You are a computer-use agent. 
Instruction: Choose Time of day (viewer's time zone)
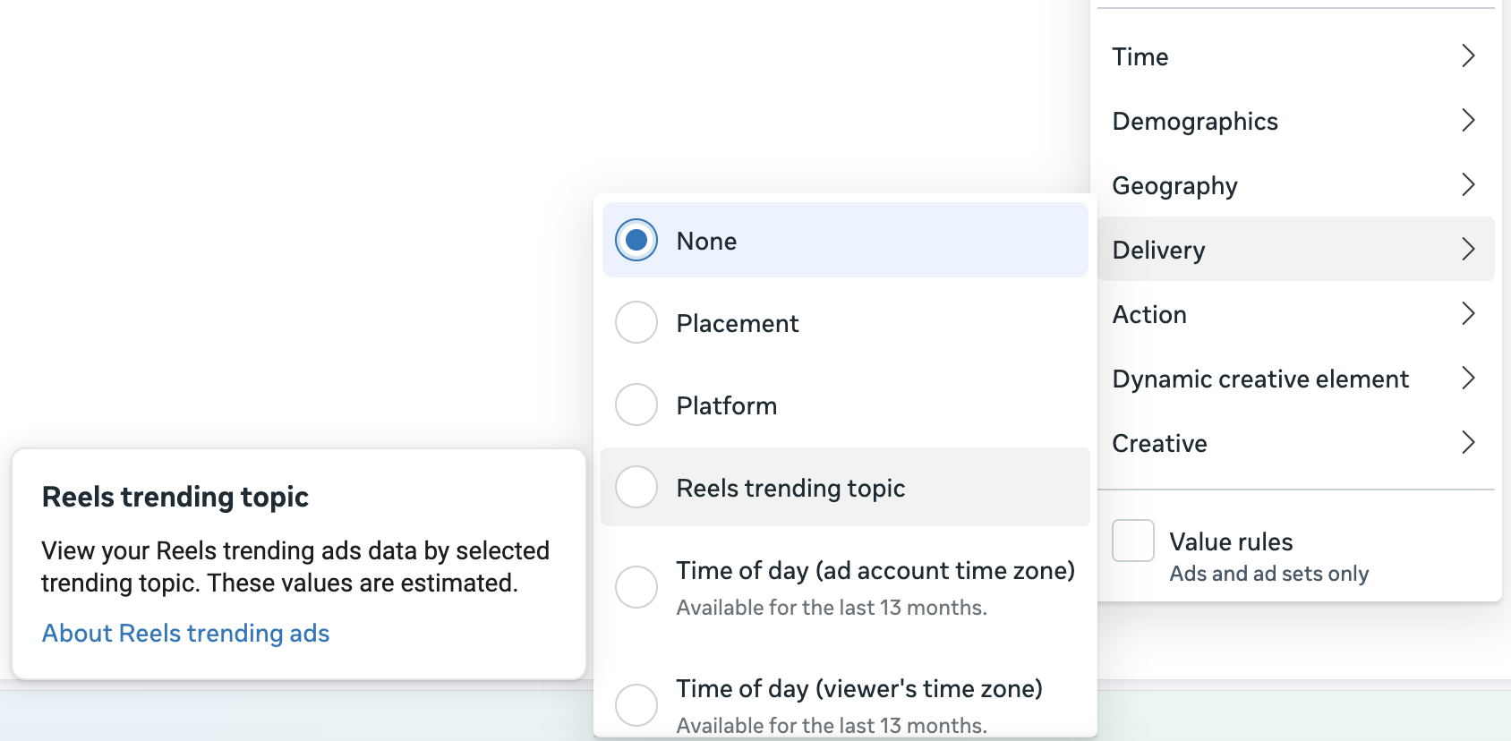pyautogui.click(x=636, y=704)
